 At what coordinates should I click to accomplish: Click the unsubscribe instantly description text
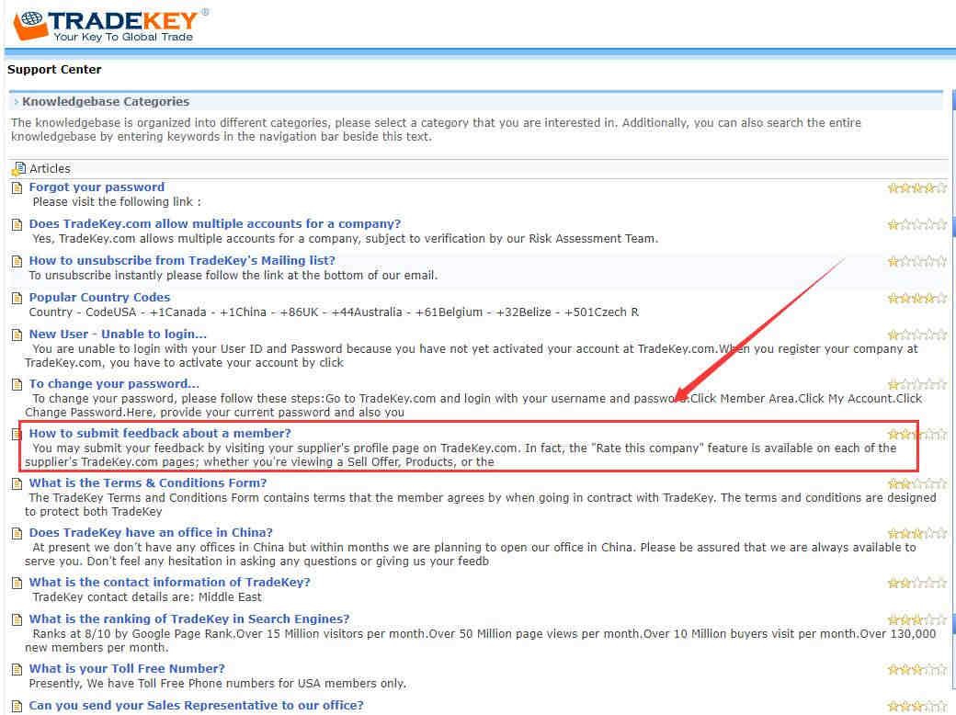(233, 276)
